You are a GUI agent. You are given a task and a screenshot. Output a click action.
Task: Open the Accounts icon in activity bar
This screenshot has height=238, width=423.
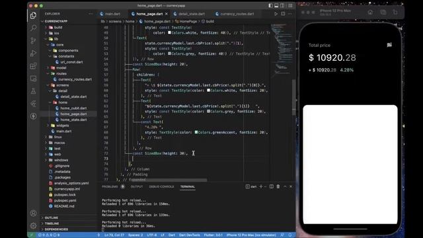tap(33, 213)
